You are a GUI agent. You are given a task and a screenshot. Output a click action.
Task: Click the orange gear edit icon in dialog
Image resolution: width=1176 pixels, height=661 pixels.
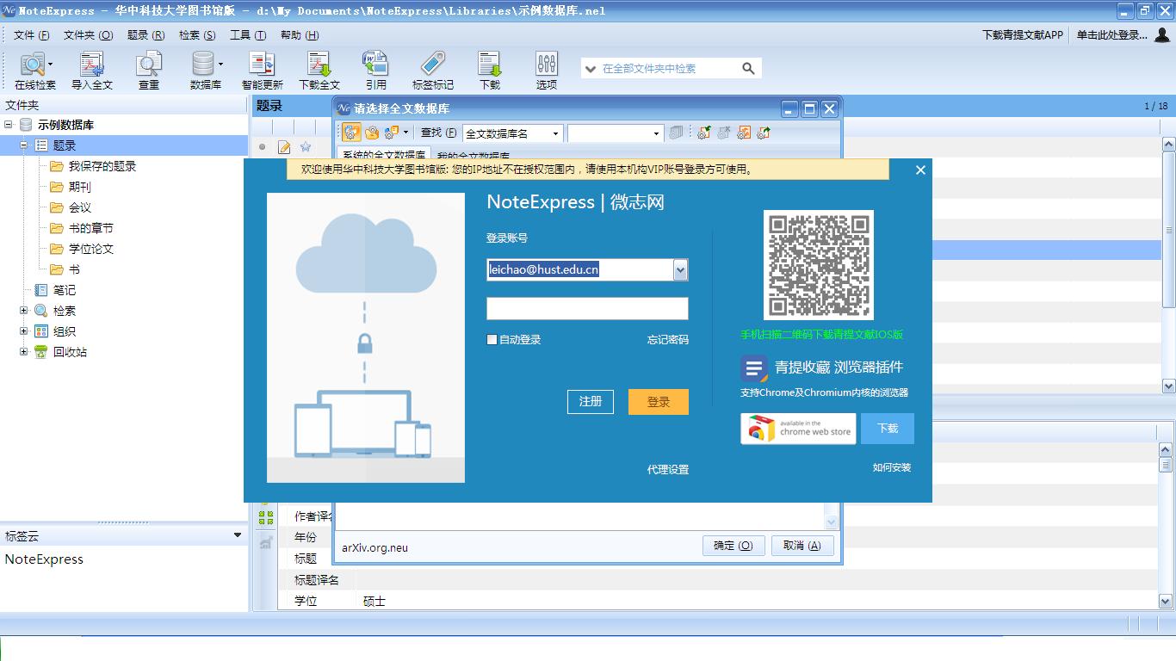pos(743,133)
